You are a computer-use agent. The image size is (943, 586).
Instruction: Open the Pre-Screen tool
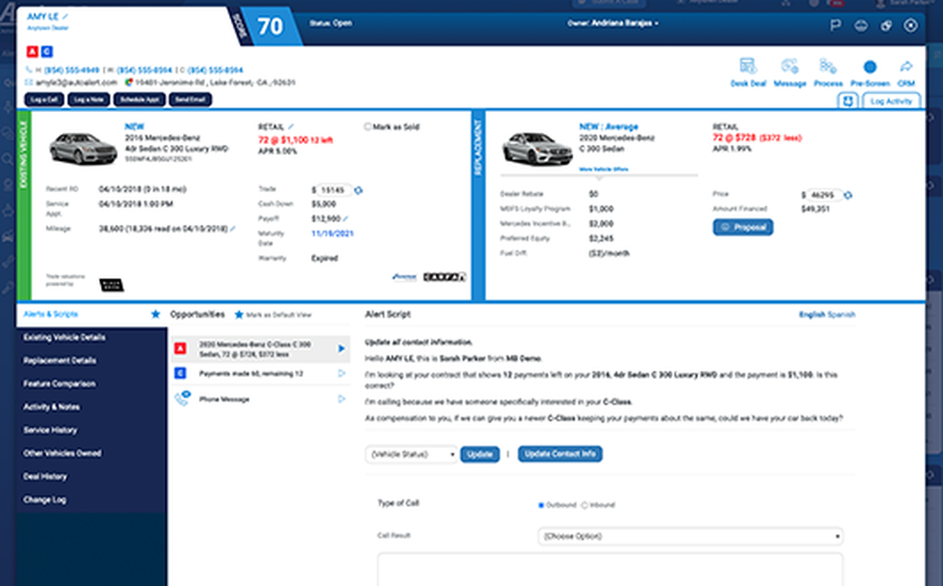pos(869,73)
